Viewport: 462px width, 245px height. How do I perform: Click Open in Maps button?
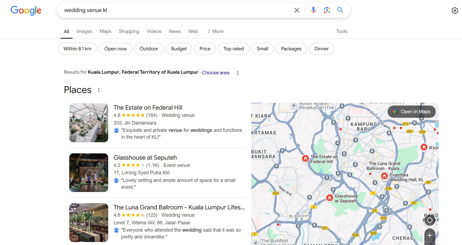pyautogui.click(x=412, y=111)
